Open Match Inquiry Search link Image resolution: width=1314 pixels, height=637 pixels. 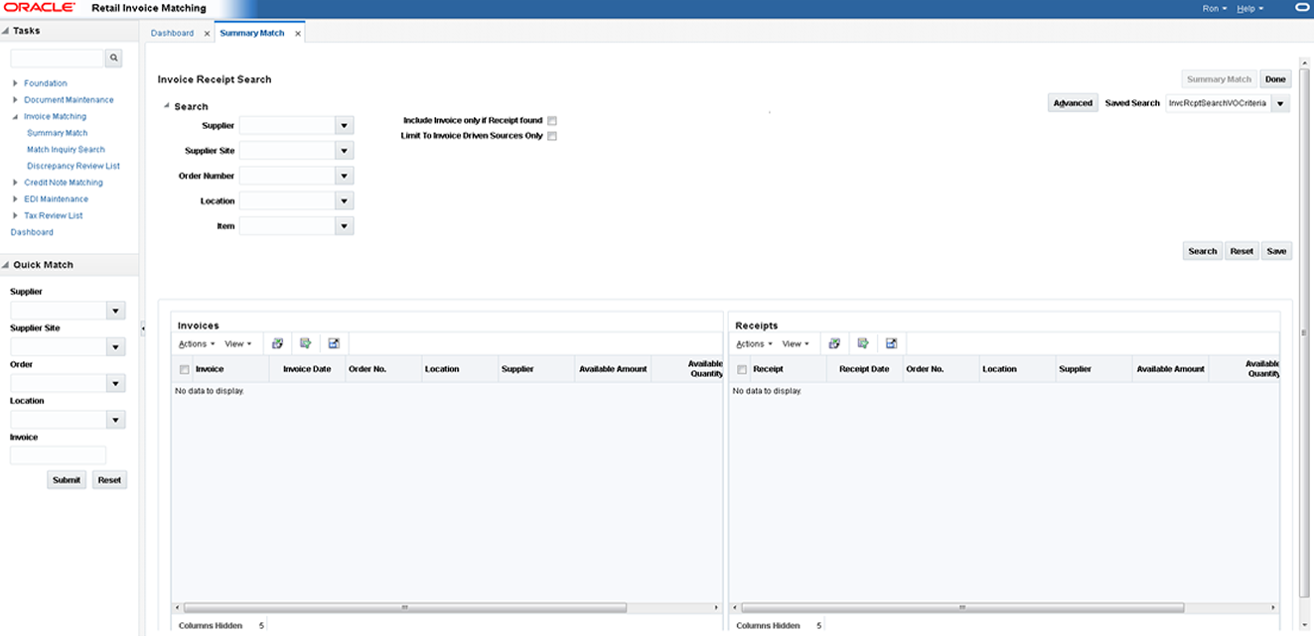coord(66,150)
